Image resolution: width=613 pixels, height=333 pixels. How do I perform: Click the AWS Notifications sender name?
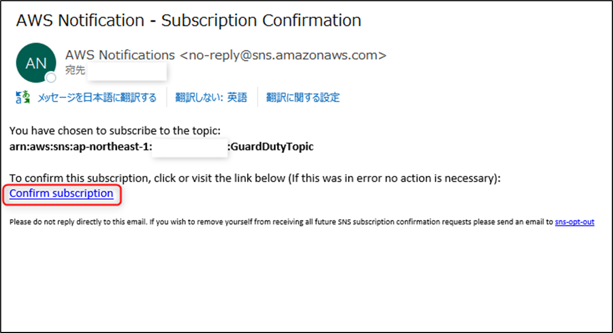pyautogui.click(x=118, y=55)
